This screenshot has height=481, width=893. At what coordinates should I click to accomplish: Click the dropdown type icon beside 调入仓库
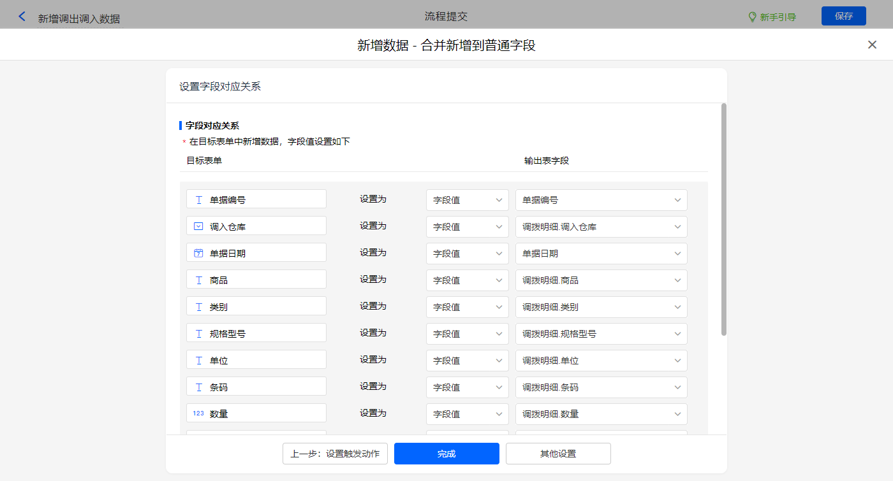pyautogui.click(x=198, y=226)
